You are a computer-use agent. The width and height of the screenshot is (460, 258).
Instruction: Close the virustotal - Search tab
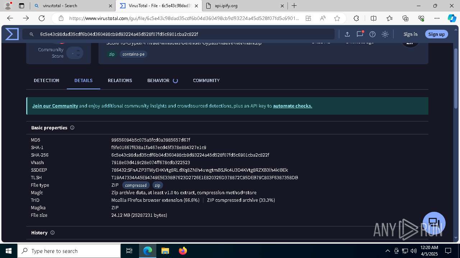[110, 6]
